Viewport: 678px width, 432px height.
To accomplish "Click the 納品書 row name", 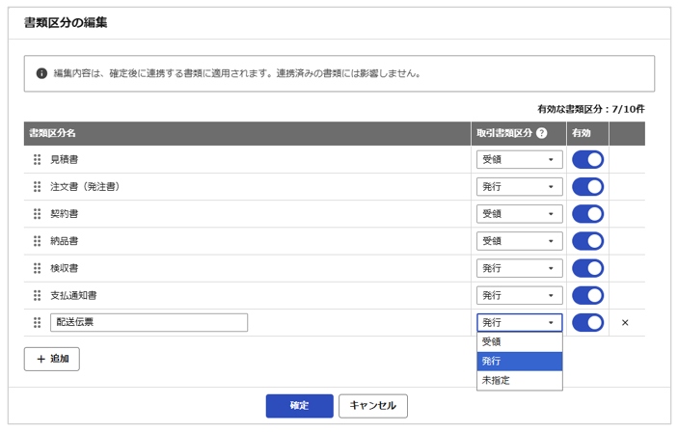I will click(64, 241).
